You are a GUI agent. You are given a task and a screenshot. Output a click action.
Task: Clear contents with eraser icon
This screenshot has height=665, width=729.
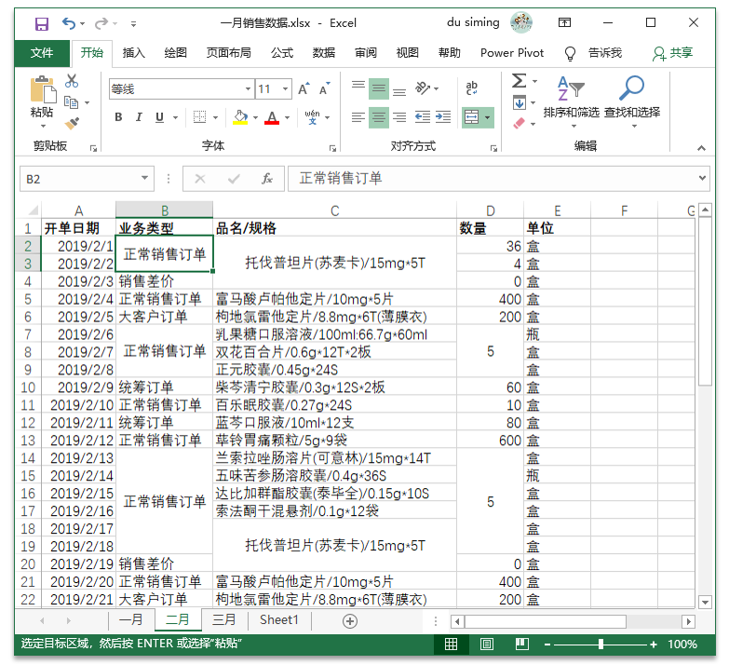pos(520,123)
